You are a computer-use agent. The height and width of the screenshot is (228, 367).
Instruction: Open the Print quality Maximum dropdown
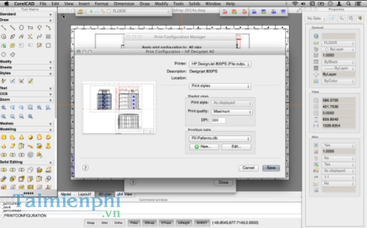232,112
